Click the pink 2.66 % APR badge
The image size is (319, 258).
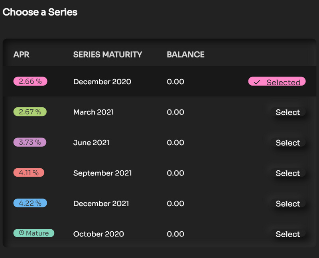30,81
